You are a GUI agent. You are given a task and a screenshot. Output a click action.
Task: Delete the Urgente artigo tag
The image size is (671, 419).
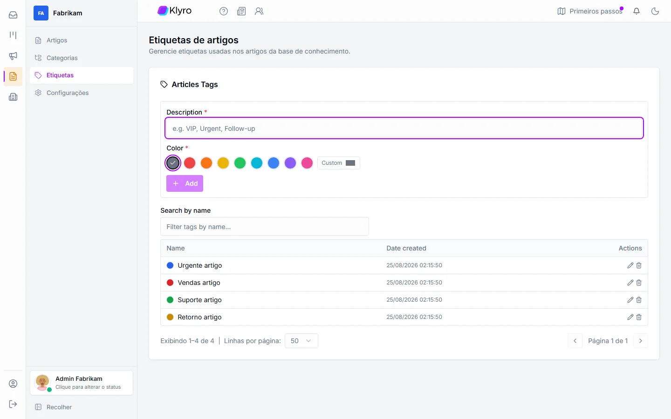[639, 265]
